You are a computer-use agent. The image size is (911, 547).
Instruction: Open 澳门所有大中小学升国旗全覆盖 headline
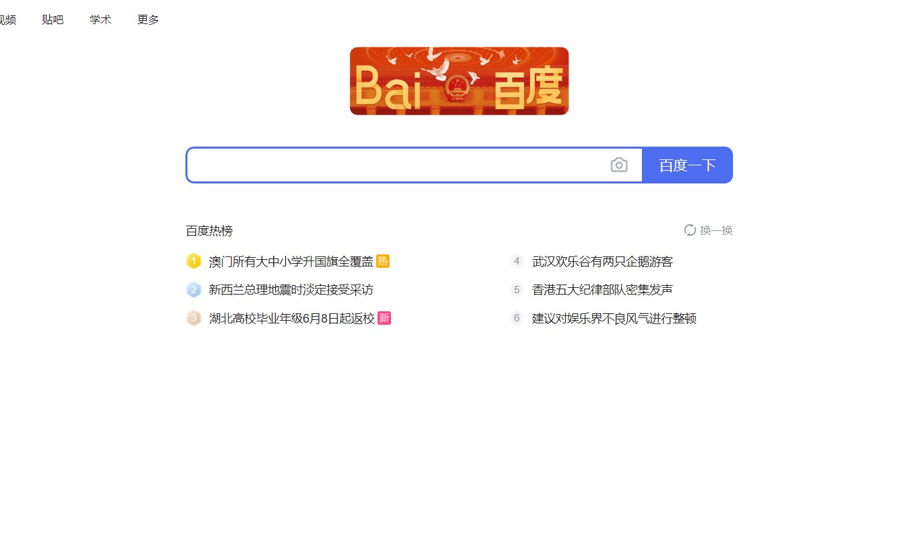click(291, 261)
